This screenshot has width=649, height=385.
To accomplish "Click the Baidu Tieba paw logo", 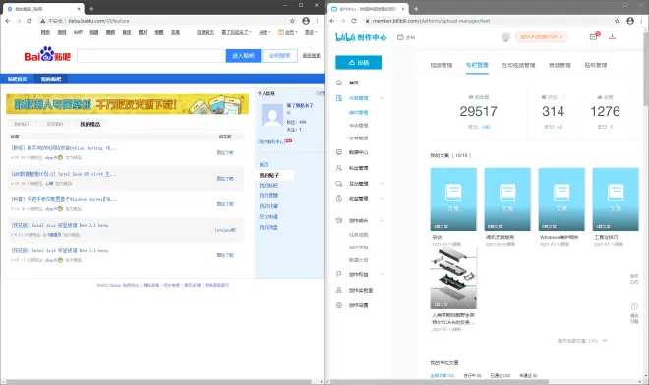I will pos(47,54).
